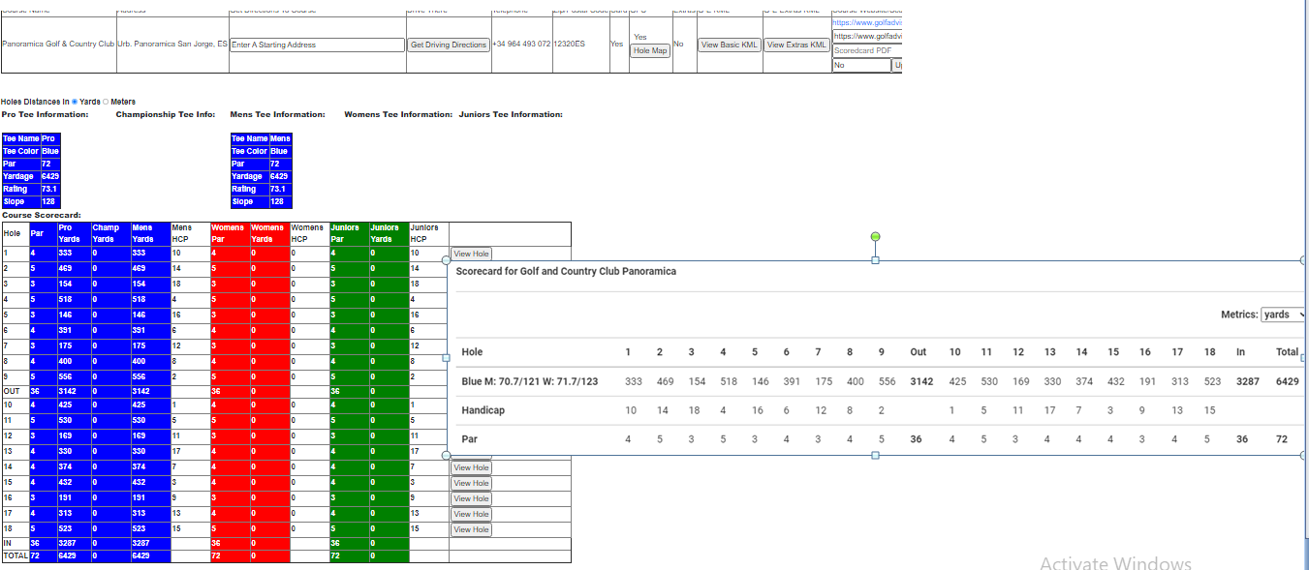Screen dimensions: 1309x570
Task: Click the 'Pro Yards' column header
Action: click(x=74, y=233)
